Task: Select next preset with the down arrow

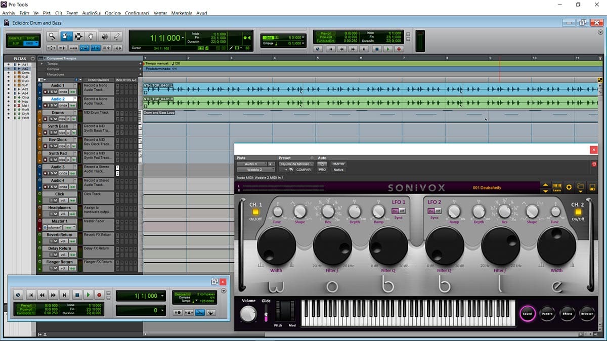Action: [x=545, y=190]
